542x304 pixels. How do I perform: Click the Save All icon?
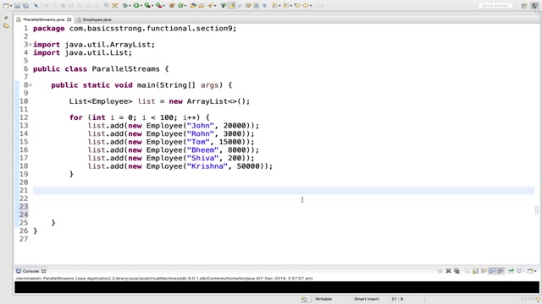[26, 6]
